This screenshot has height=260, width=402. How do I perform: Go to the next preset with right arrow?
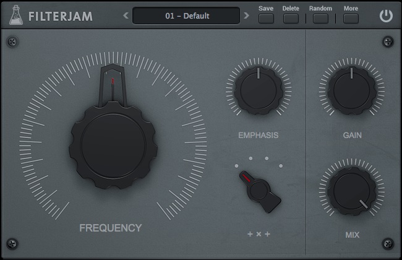246,15
